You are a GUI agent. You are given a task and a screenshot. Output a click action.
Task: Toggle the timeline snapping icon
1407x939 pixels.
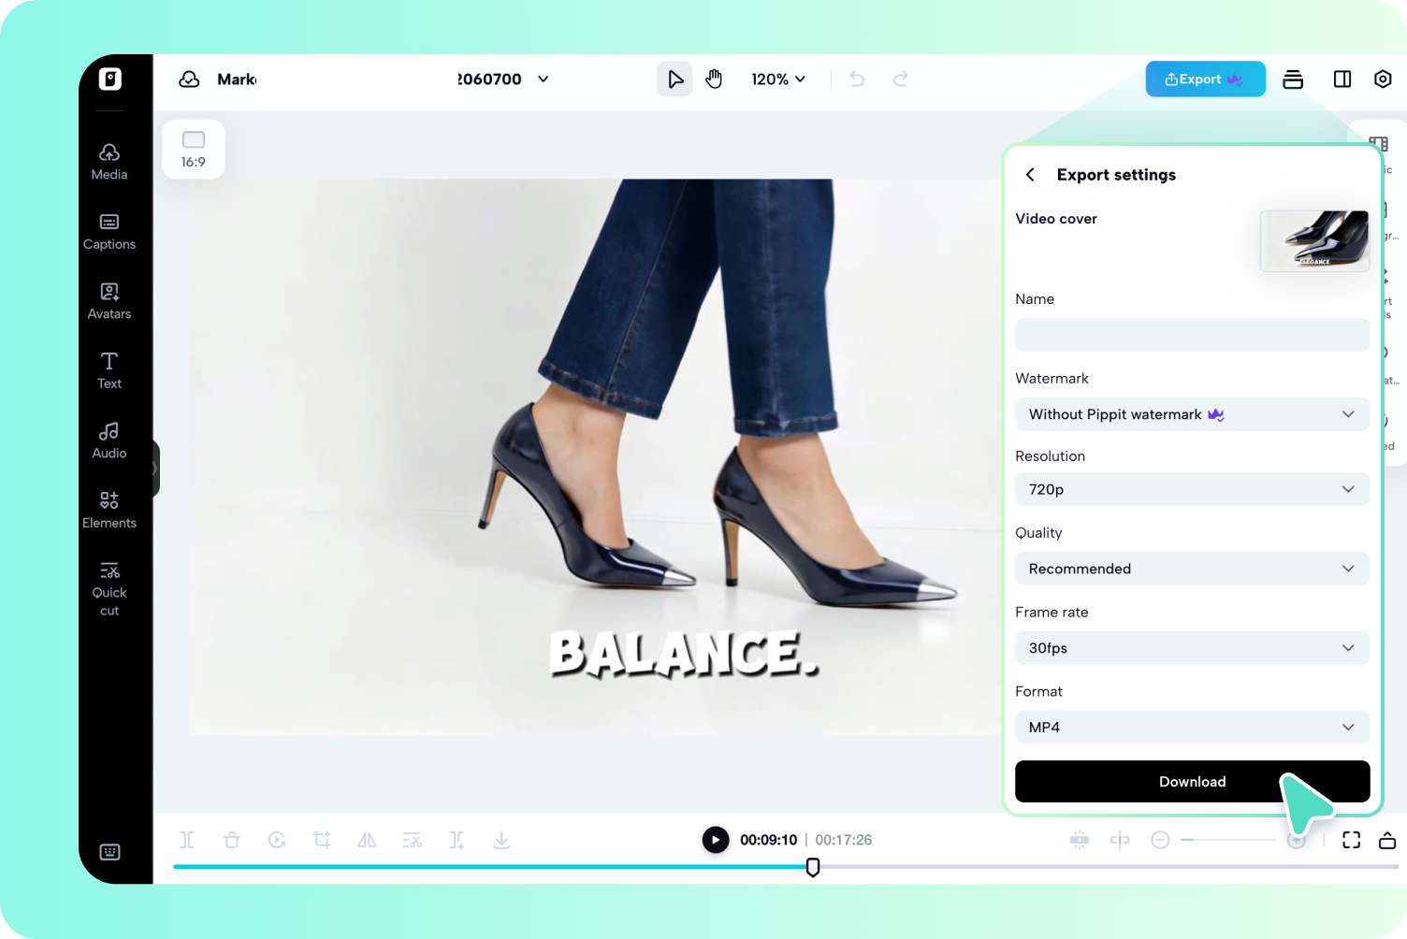click(1080, 840)
